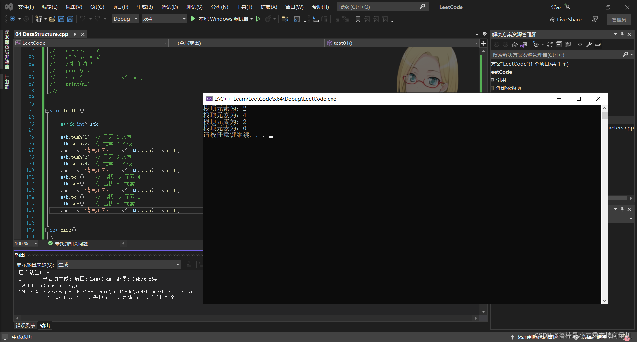Image resolution: width=637 pixels, height=342 pixels.
Task: Switch to the 输出 tab at bottom
Action: (x=45, y=326)
